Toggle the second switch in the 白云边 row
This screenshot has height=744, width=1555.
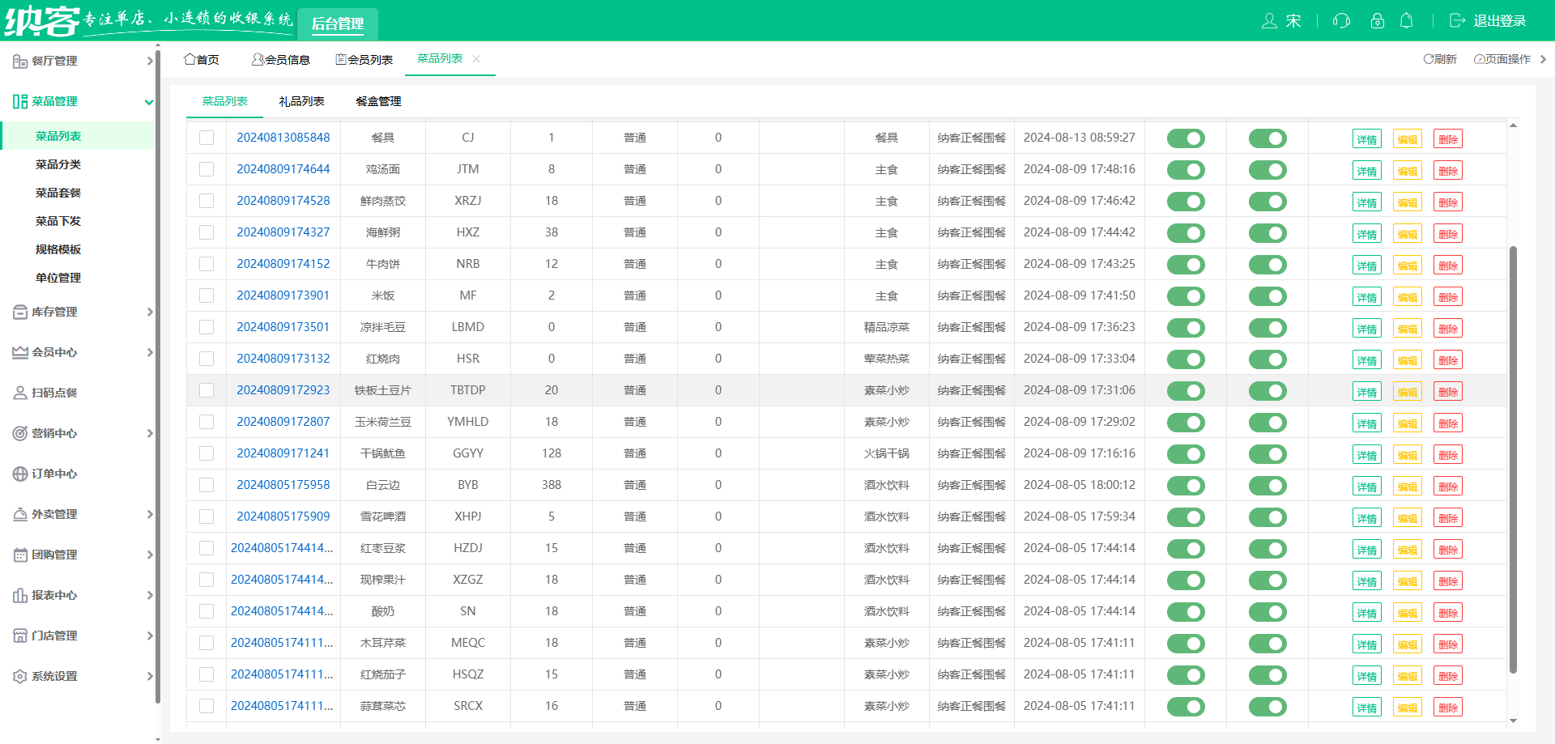(1267, 486)
